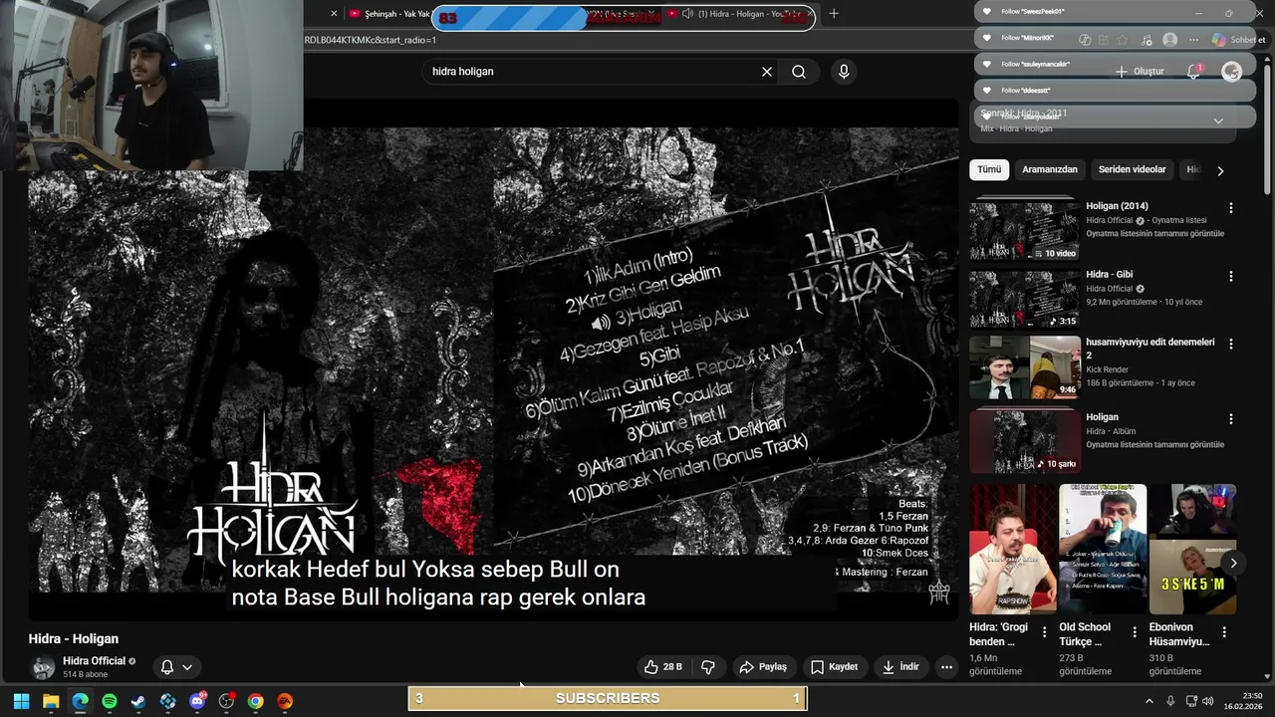Click Paylaş to share the video
This screenshot has width=1275, height=717.
coord(762,667)
